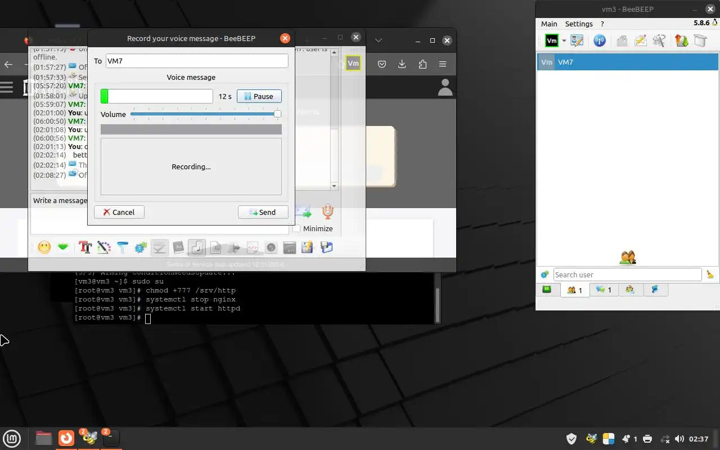
Task: Click the blue network broadcast icon
Action: [600, 40]
